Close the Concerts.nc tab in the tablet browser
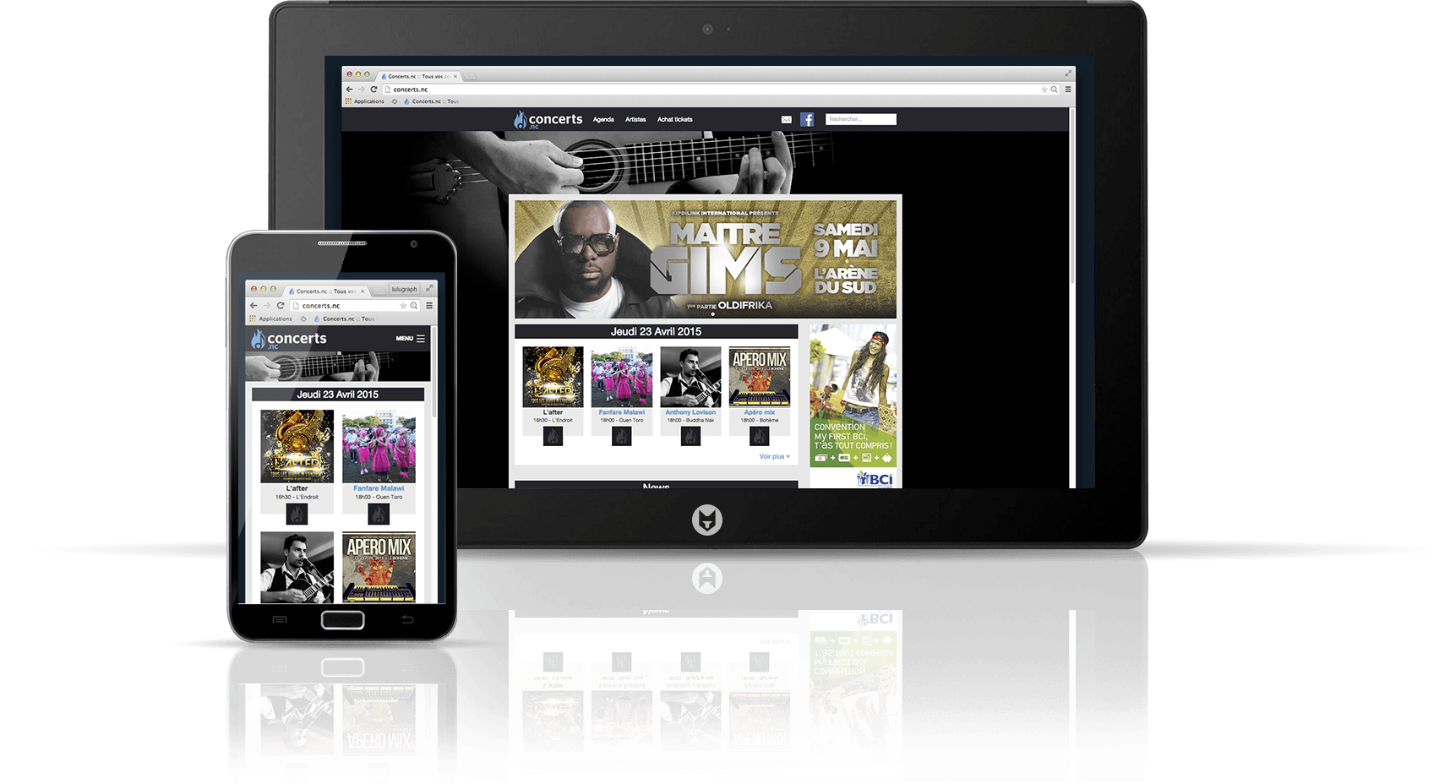1434x784 pixels. pos(455,76)
